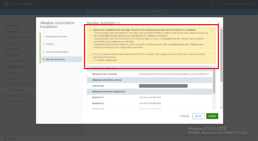Image resolution: width=258 pixels, height=141 pixels.
Task: Collapse the Repository sidebar group
Action: click(35, 49)
